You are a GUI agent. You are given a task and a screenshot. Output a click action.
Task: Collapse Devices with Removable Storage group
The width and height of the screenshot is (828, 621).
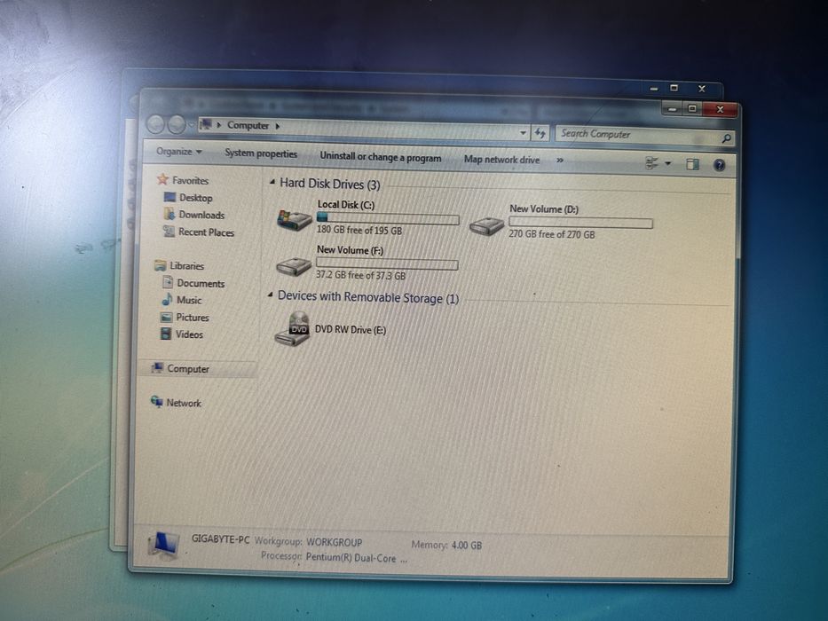[x=271, y=295]
